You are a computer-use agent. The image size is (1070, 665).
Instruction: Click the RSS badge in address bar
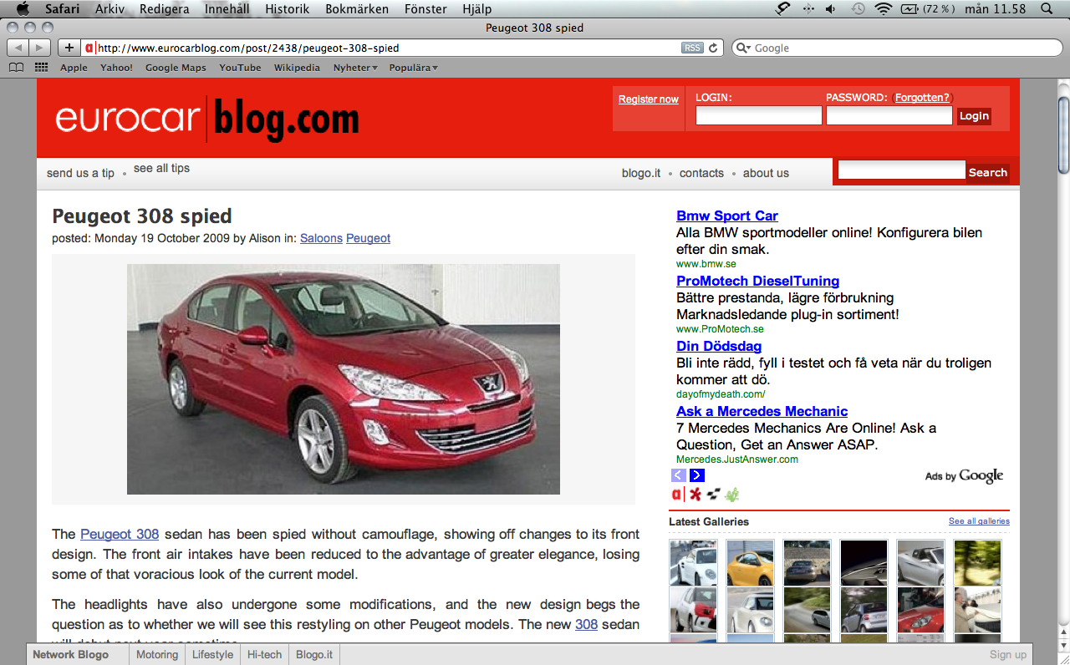[x=692, y=48]
